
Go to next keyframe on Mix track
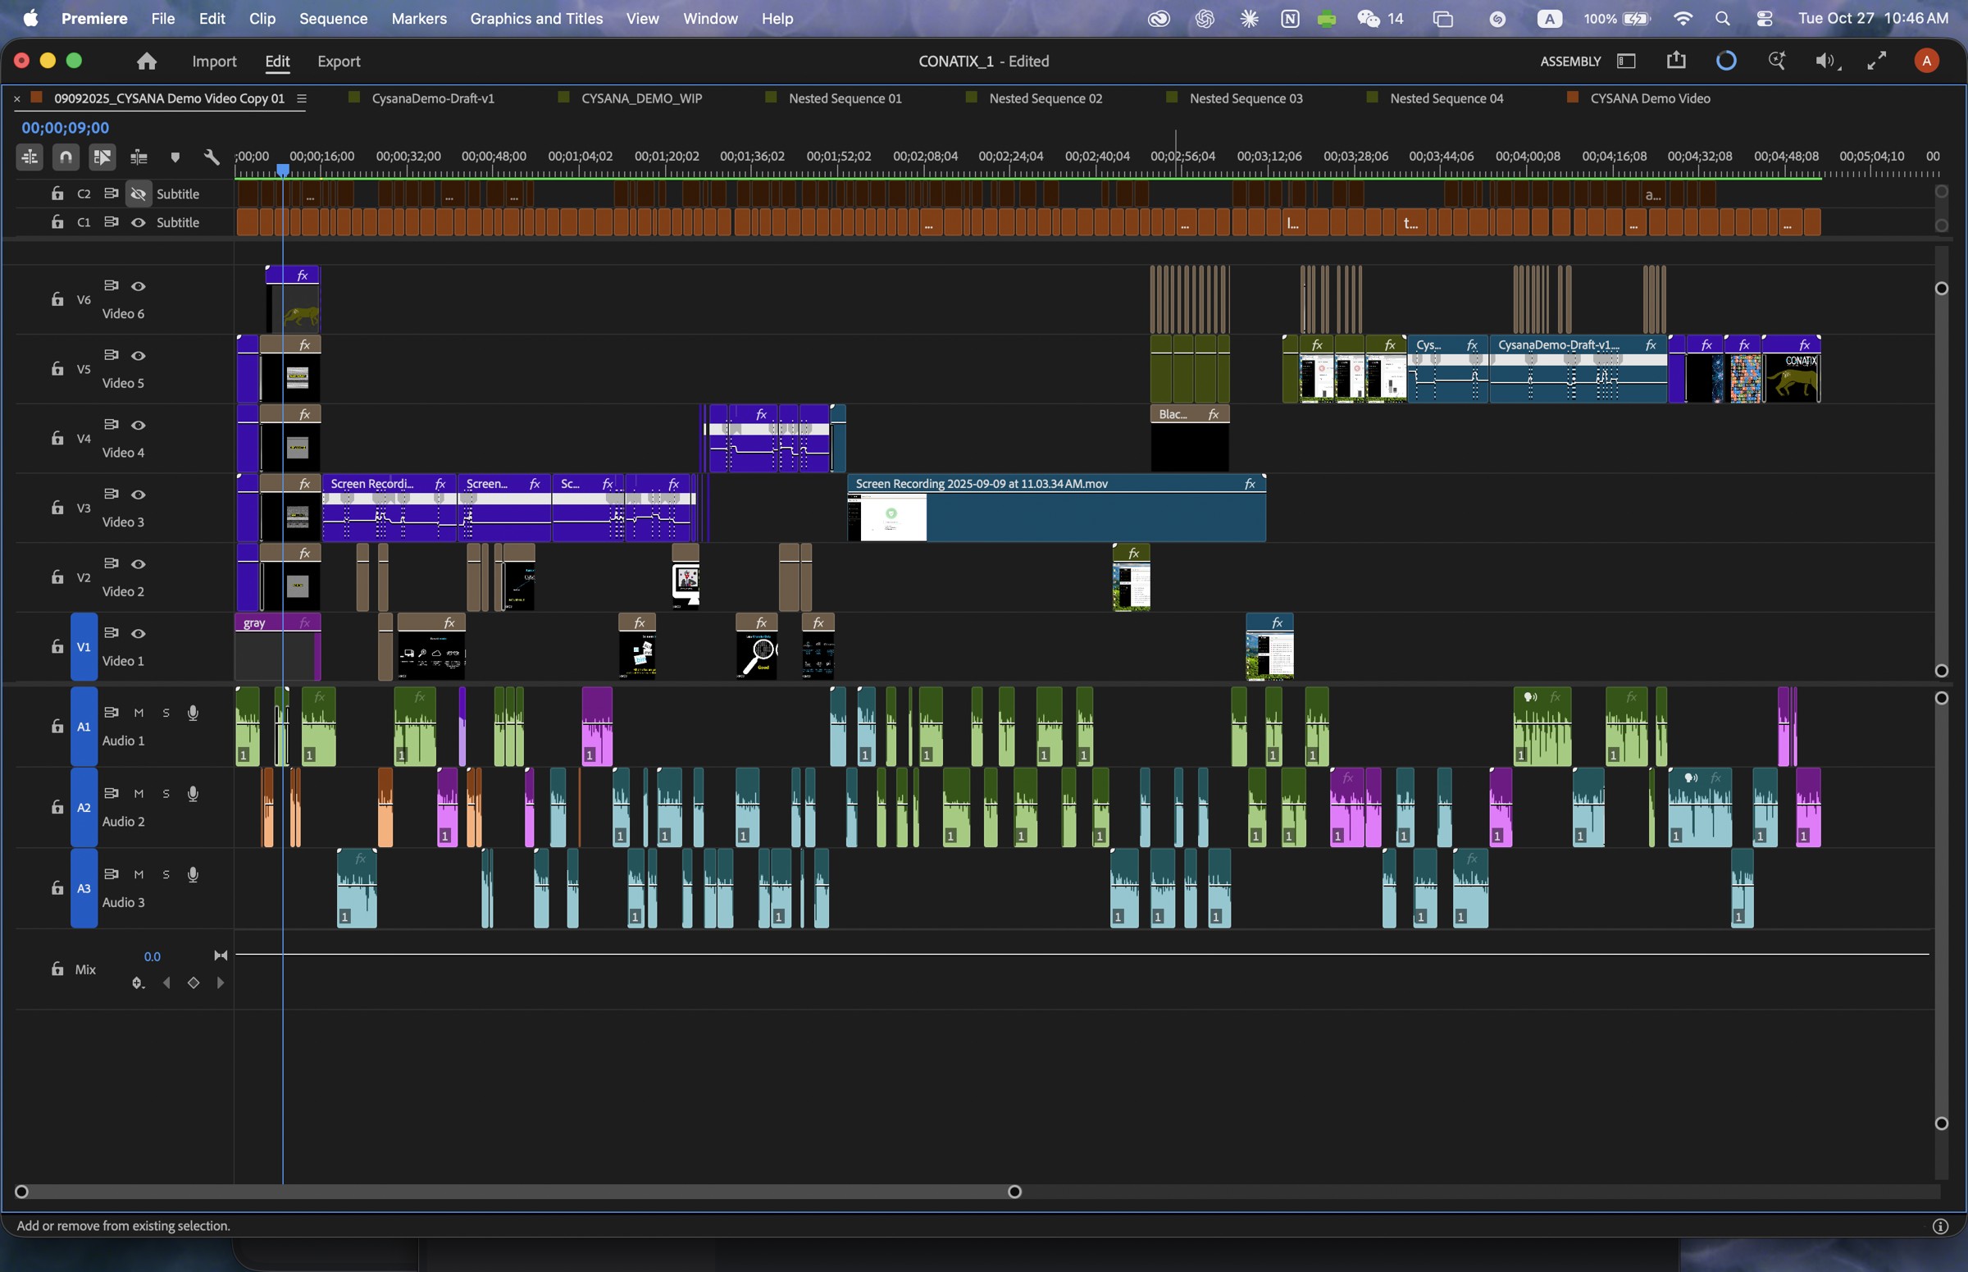(220, 982)
